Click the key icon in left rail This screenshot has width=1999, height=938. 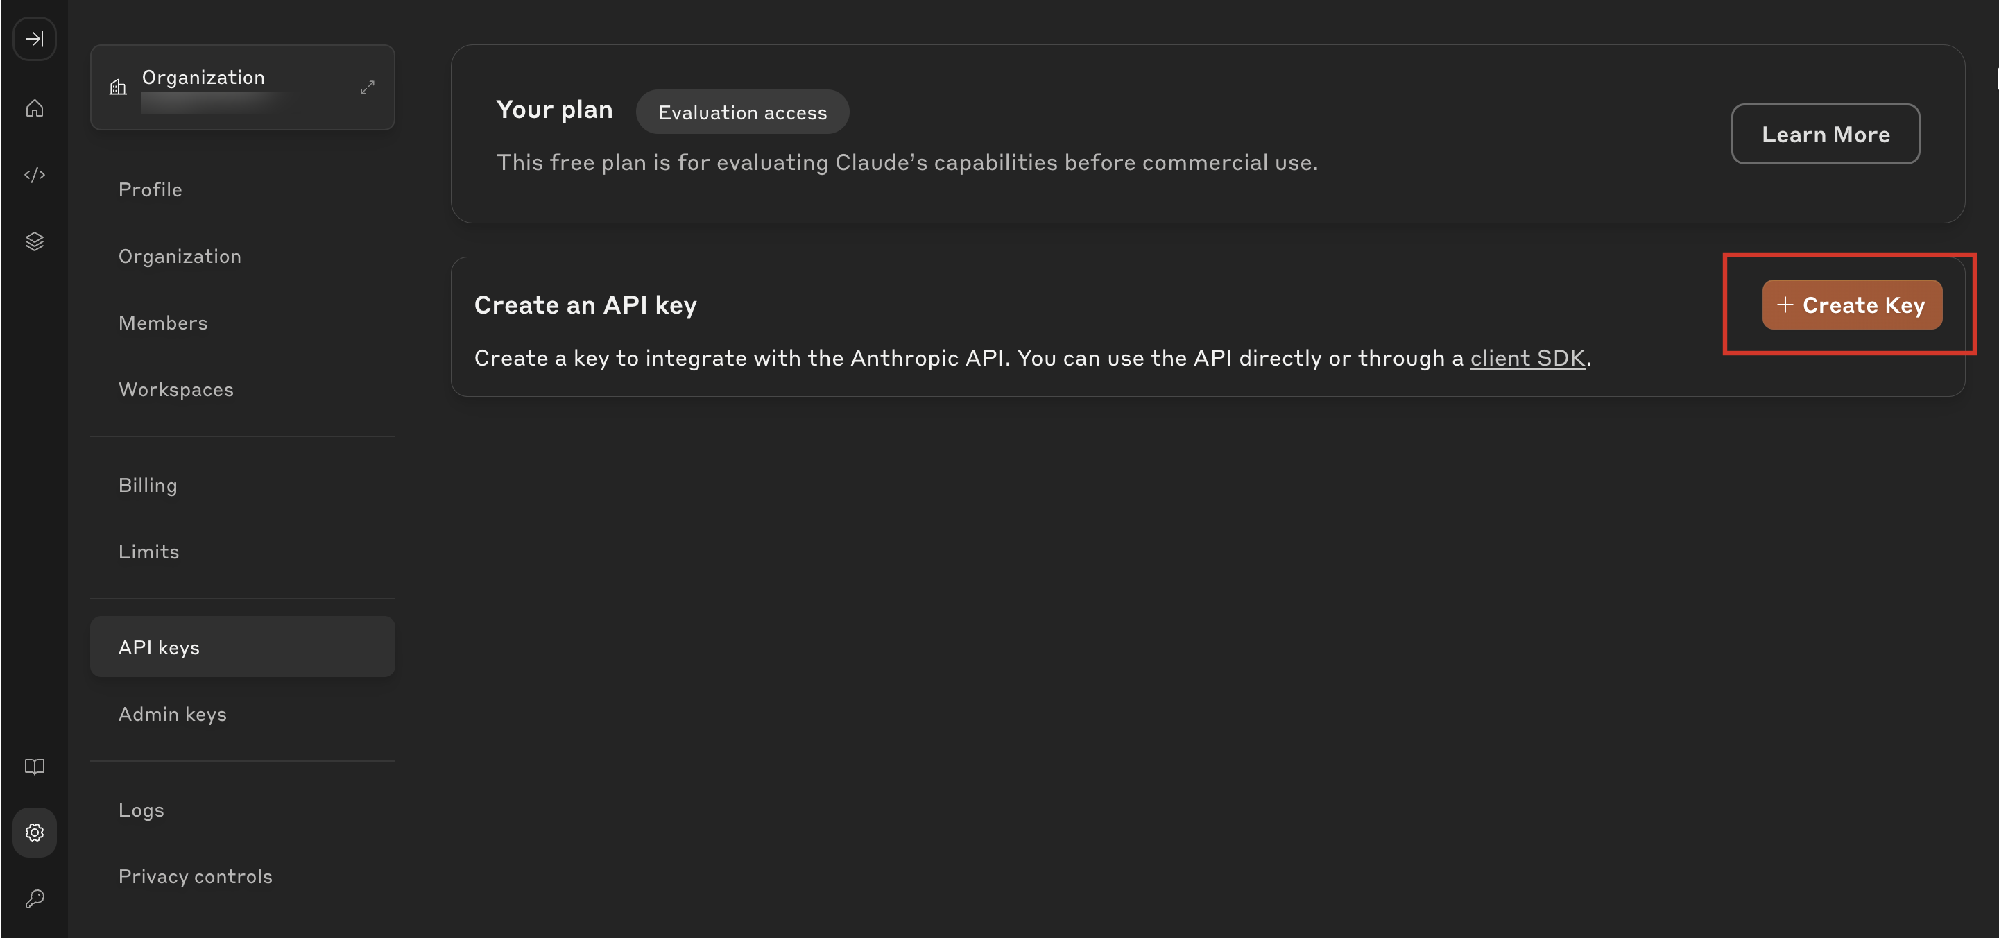coord(35,899)
